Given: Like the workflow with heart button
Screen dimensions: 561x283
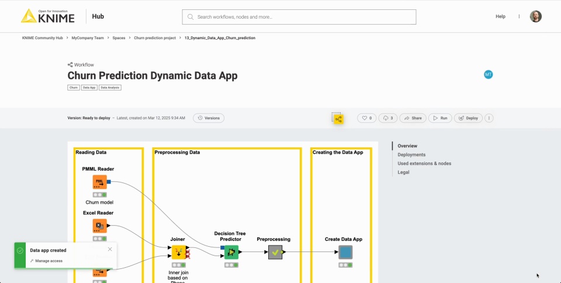Looking at the screenshot, I should point(367,118).
